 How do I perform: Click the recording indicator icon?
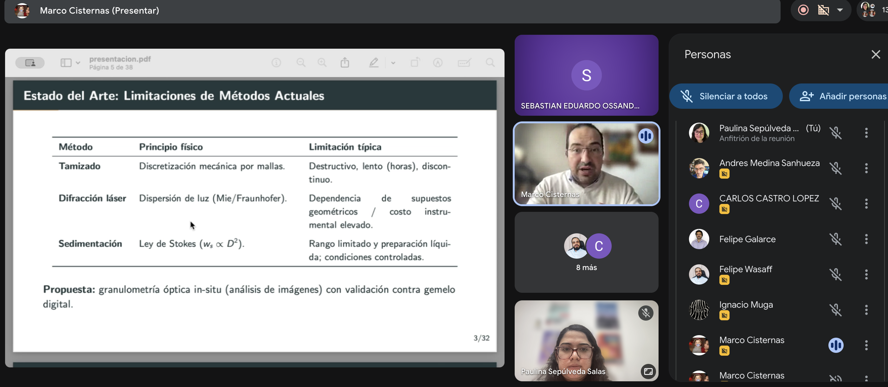(803, 10)
